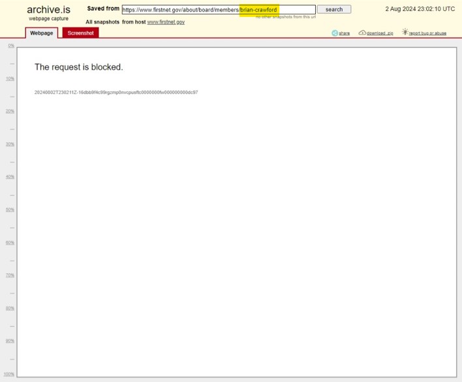
Task: Click the 2 Aug 2024 timestamp
Action: click(x=420, y=9)
